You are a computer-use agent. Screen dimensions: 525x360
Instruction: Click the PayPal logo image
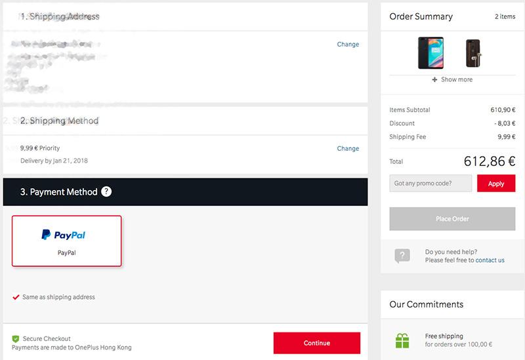(63, 235)
